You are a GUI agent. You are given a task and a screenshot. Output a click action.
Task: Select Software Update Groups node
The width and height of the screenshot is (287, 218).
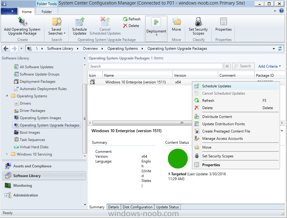pos(37,74)
